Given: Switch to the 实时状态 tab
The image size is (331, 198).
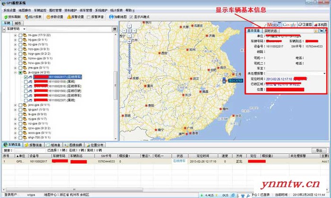Looking at the screenshot, I should [270, 31].
